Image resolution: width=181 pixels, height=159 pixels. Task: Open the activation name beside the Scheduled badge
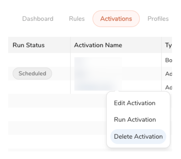[98, 74]
